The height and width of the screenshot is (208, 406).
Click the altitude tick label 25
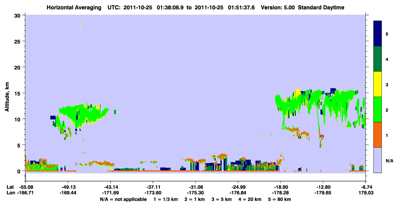[18, 41]
